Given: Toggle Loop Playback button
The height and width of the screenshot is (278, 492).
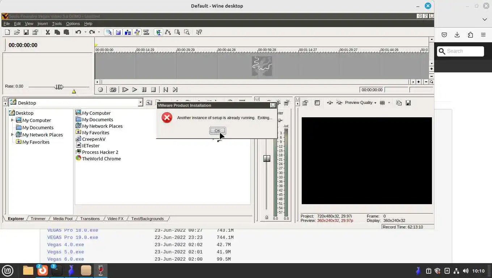Looking at the screenshot, I should (x=113, y=90).
